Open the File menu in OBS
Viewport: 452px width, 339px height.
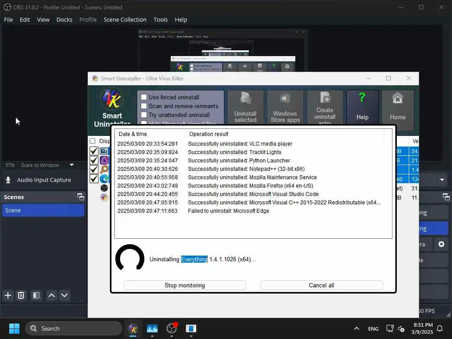click(x=8, y=19)
